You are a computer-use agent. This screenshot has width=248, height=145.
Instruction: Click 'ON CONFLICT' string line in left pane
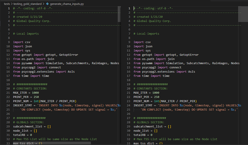(69, 110)
